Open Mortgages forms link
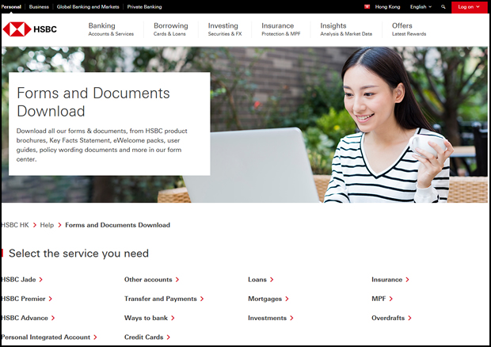This screenshot has height=347, width=491. point(265,299)
